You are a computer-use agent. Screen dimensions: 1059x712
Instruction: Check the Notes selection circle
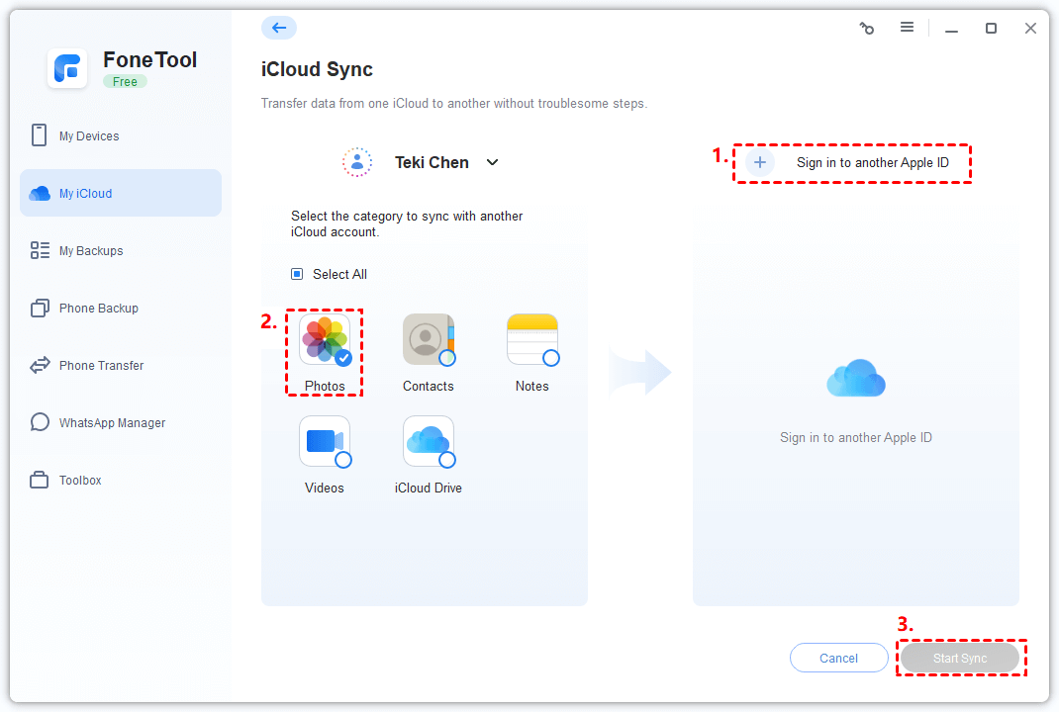click(551, 358)
